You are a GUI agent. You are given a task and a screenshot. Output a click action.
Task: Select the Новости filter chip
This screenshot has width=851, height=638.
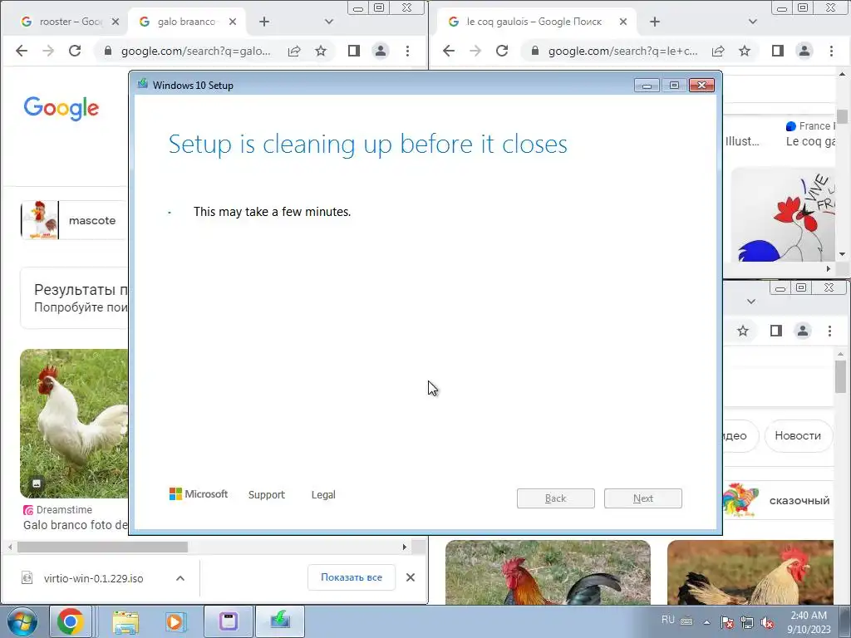(x=798, y=435)
